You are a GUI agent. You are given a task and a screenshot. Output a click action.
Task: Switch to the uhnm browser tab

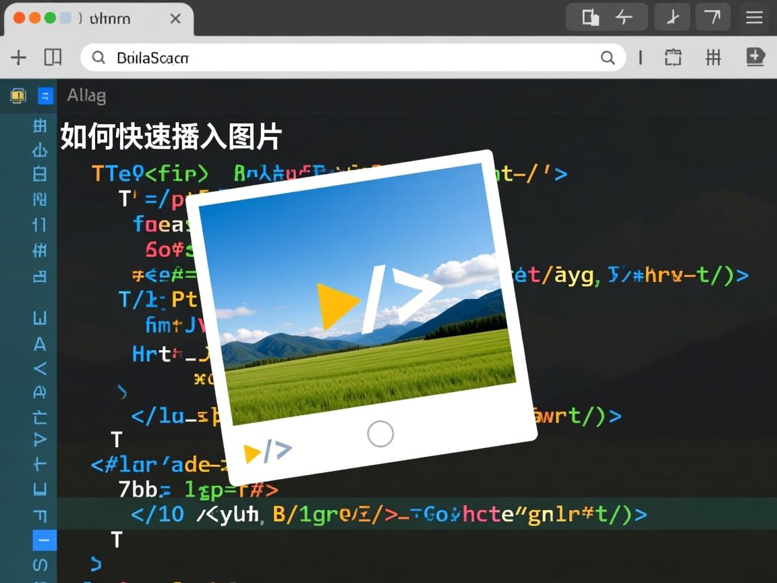(x=108, y=19)
